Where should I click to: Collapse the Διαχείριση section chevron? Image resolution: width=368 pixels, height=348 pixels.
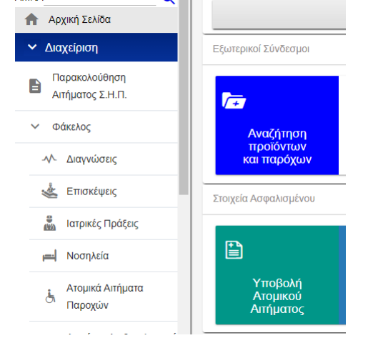click(x=32, y=47)
